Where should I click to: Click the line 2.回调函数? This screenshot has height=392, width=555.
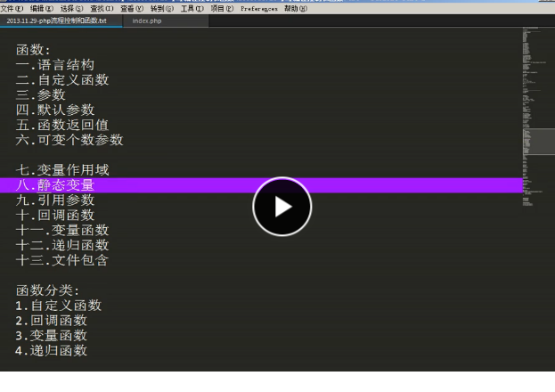(52, 321)
